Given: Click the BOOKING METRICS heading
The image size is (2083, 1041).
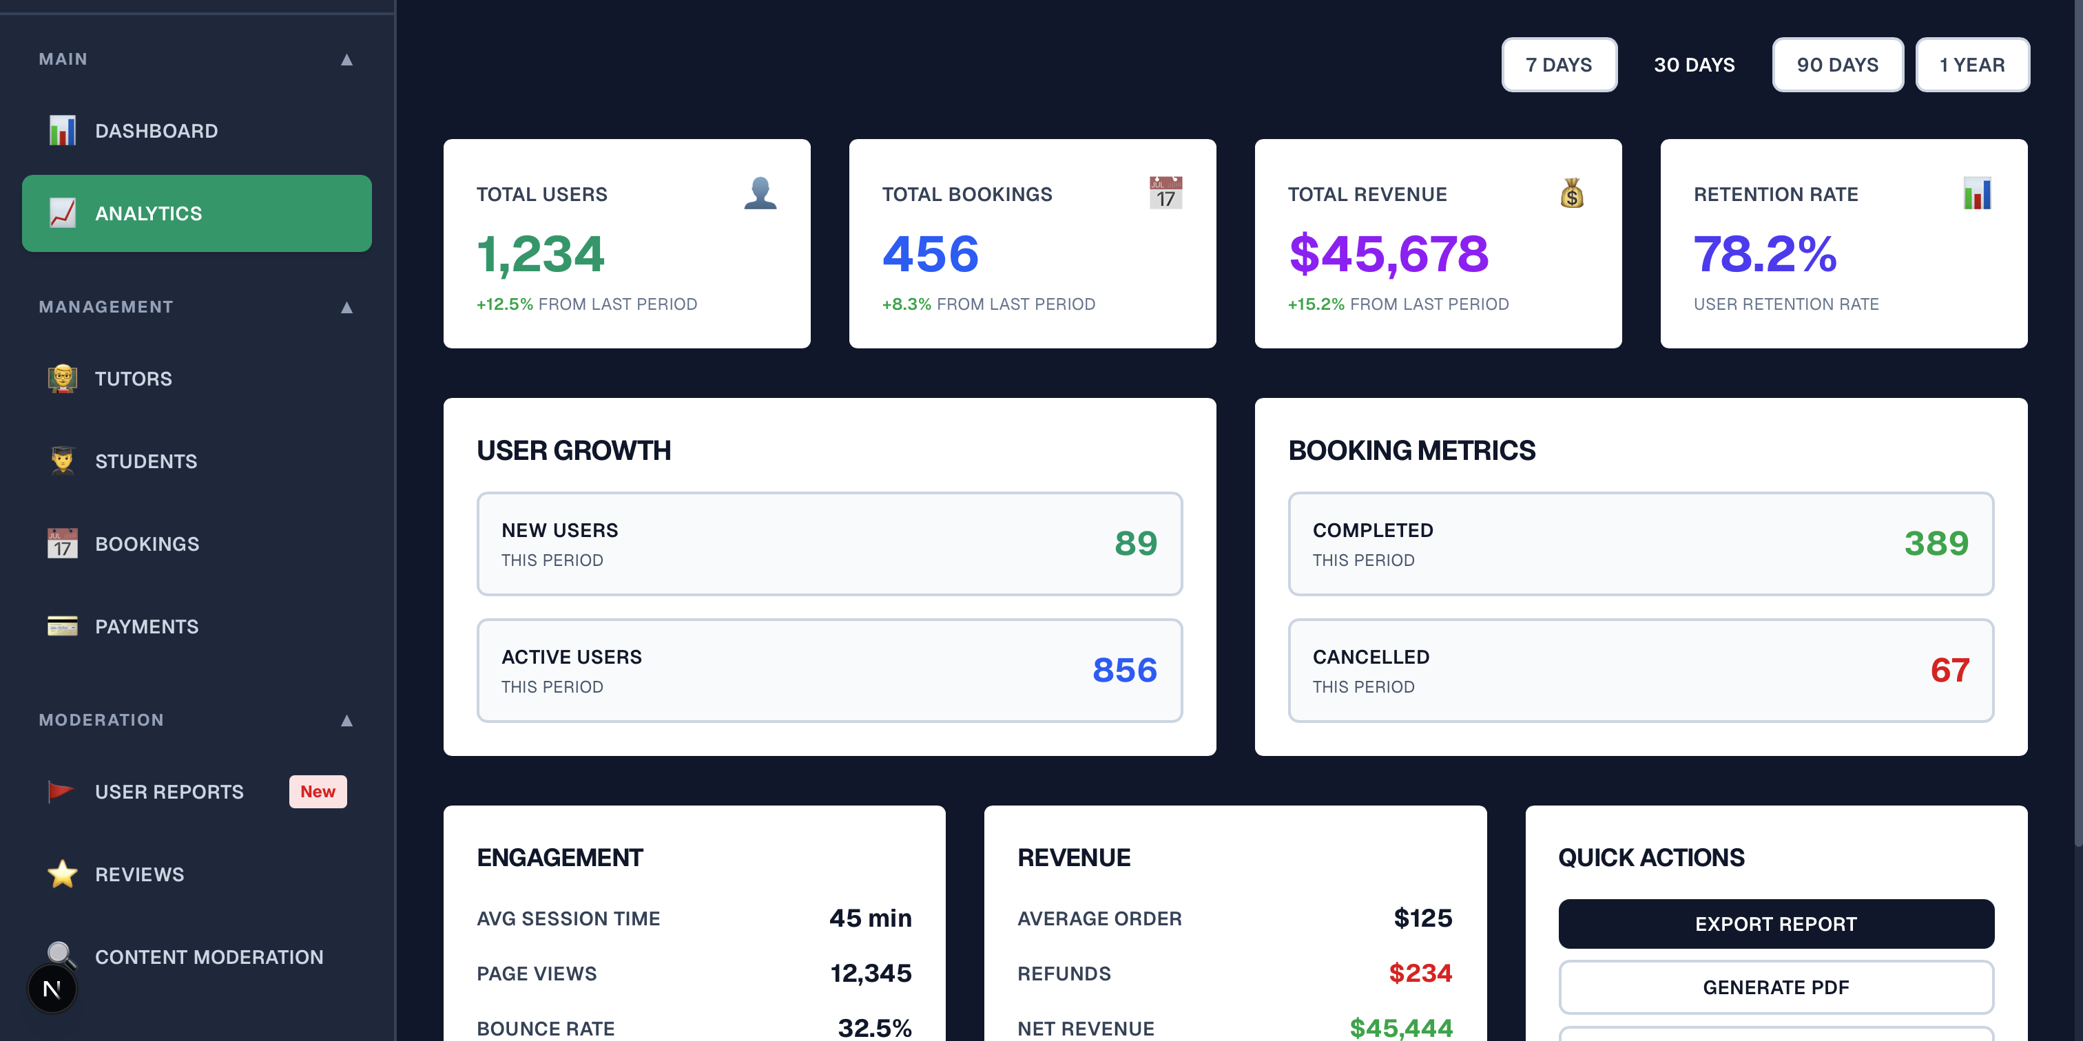Looking at the screenshot, I should 1411,450.
